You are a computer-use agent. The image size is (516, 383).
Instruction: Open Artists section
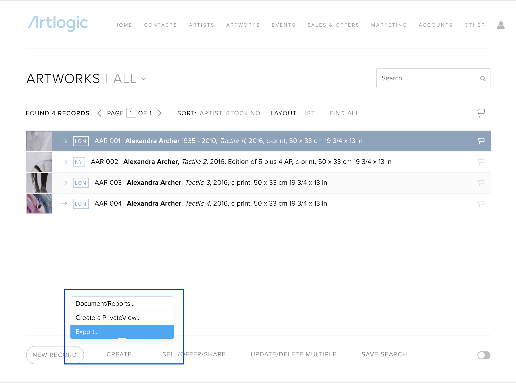[x=201, y=25]
